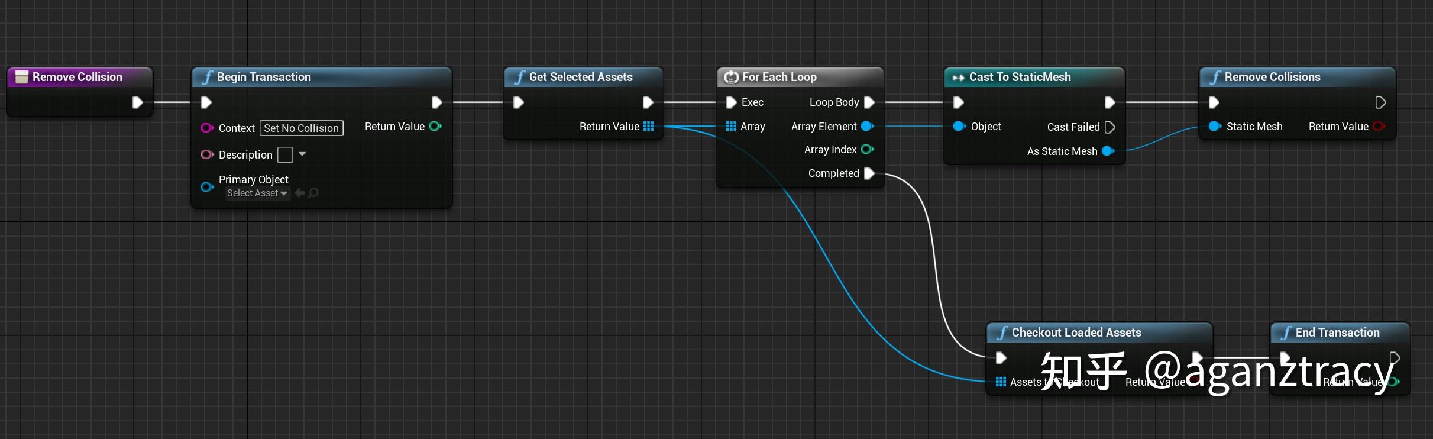Click the browse-to-asset magnifier icon

click(313, 193)
